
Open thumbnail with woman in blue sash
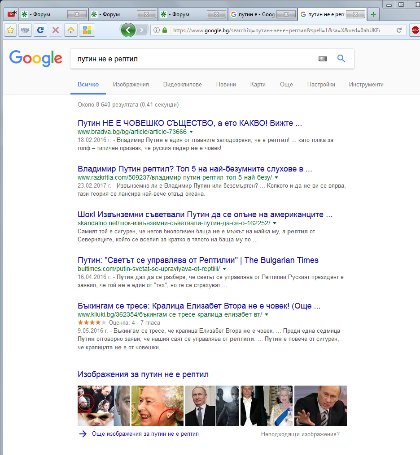click(267, 406)
